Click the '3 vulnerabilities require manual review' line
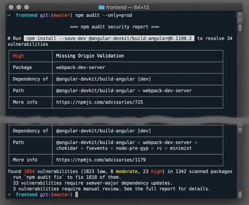Screen dimensions: 249x205 pos(112,189)
